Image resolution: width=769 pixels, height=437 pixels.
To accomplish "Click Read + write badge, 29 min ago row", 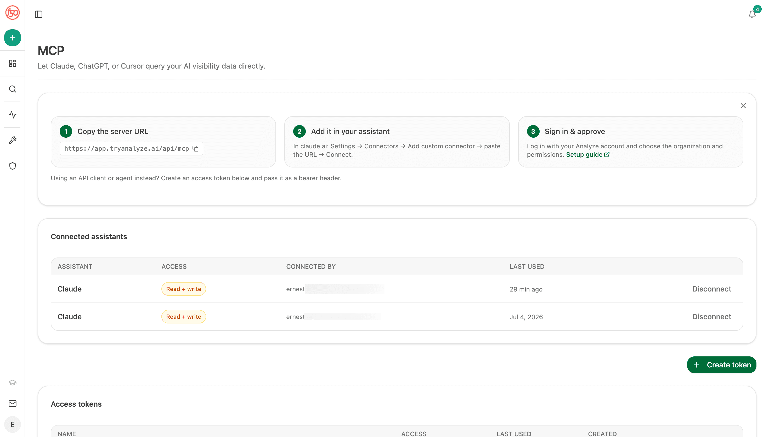I will 184,289.
